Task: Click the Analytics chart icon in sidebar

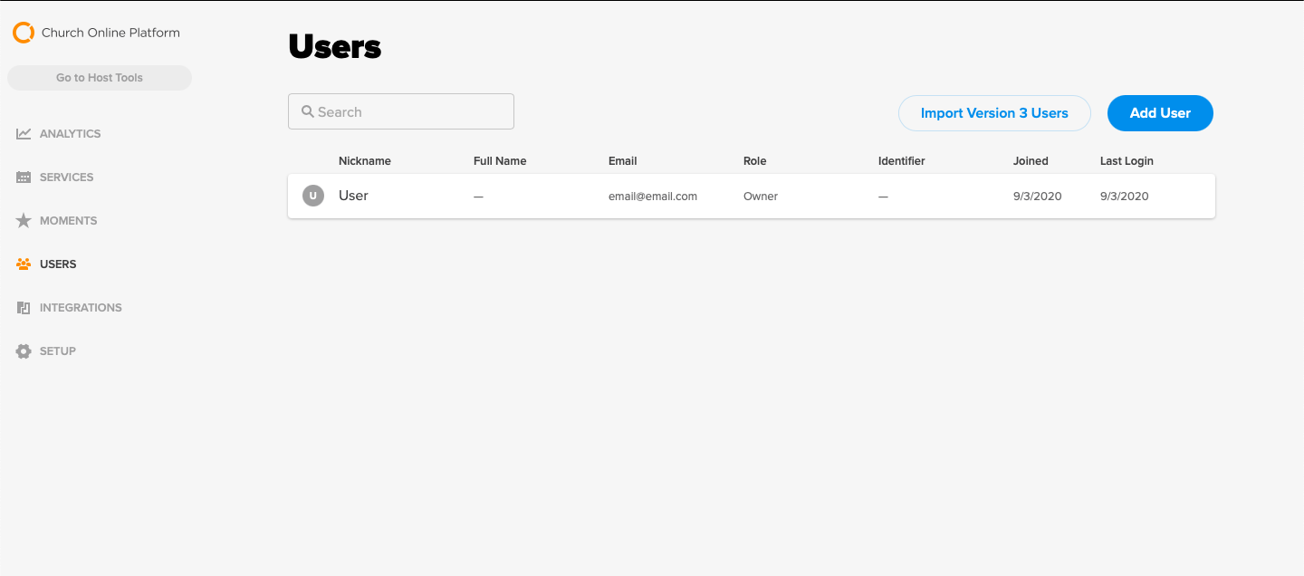Action: (24, 134)
